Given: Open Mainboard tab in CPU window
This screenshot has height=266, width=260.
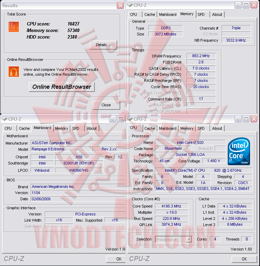Looking at the screenshot, I should pos(168,128).
